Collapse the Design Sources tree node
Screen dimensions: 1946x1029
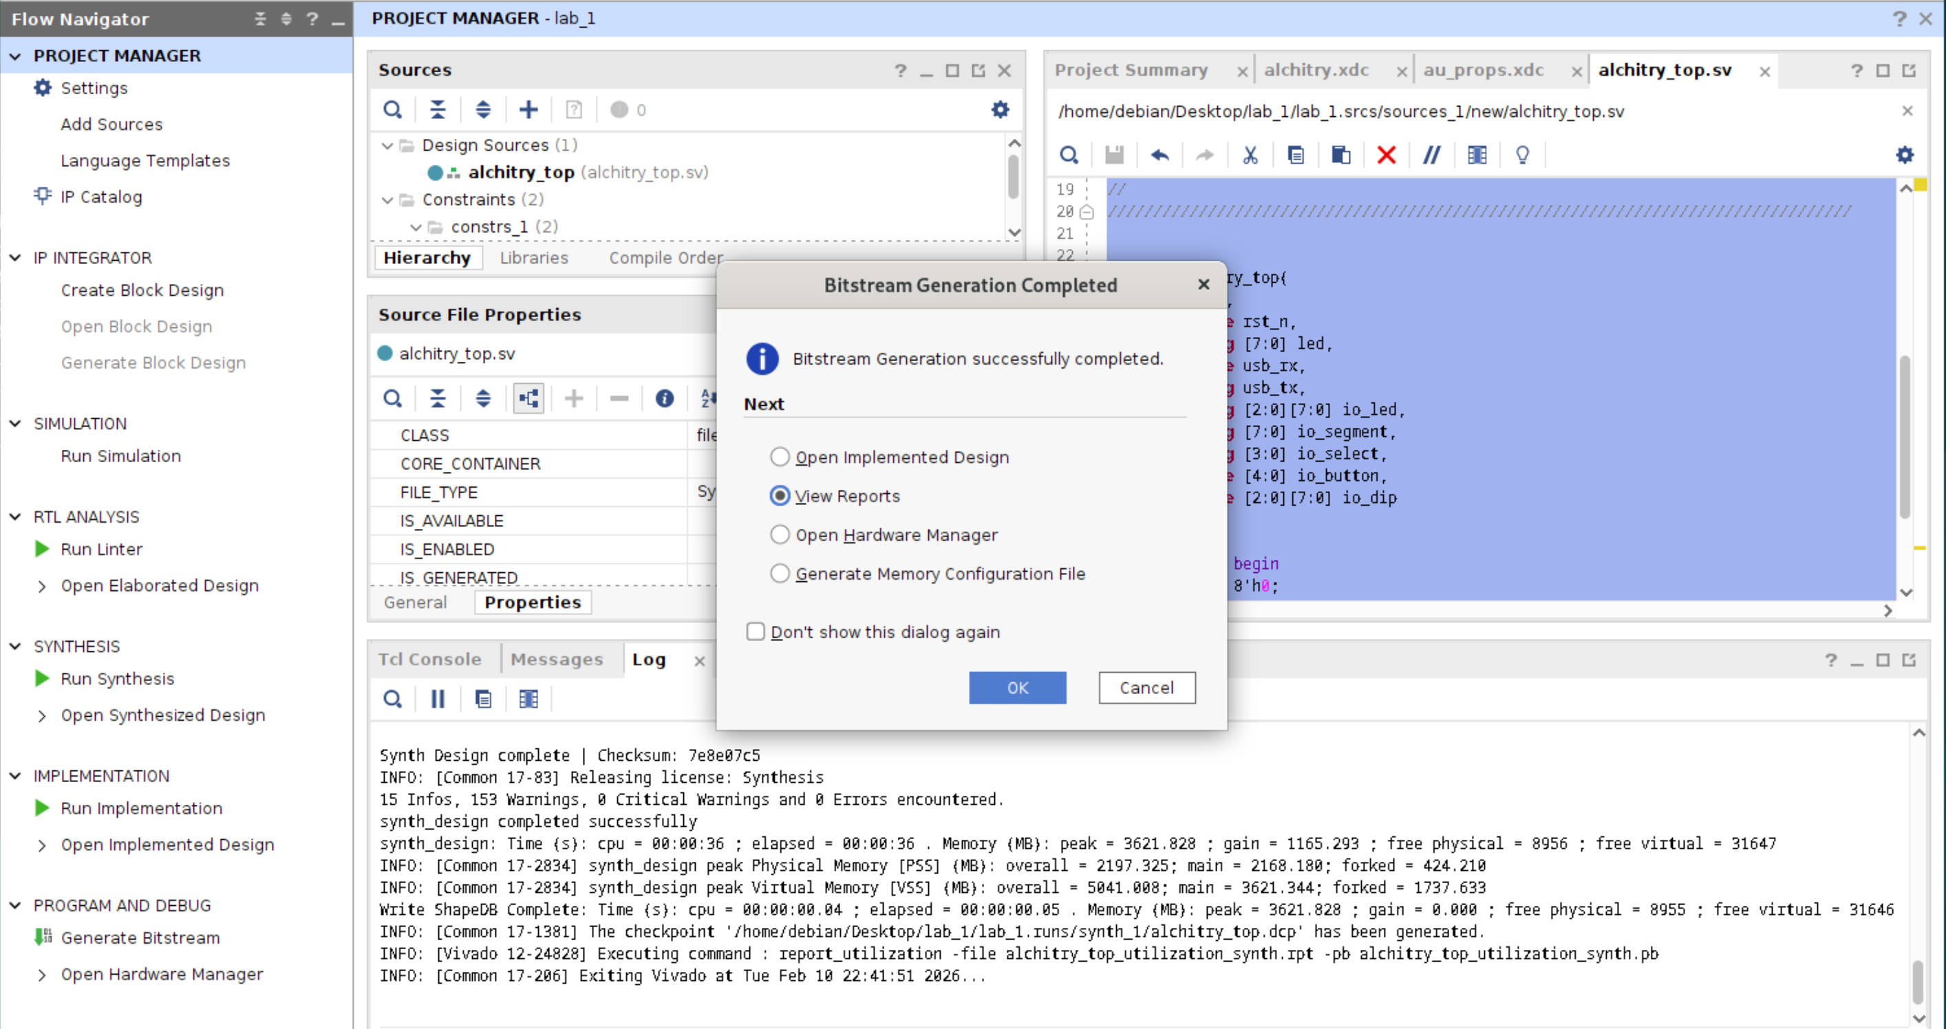[x=387, y=145]
